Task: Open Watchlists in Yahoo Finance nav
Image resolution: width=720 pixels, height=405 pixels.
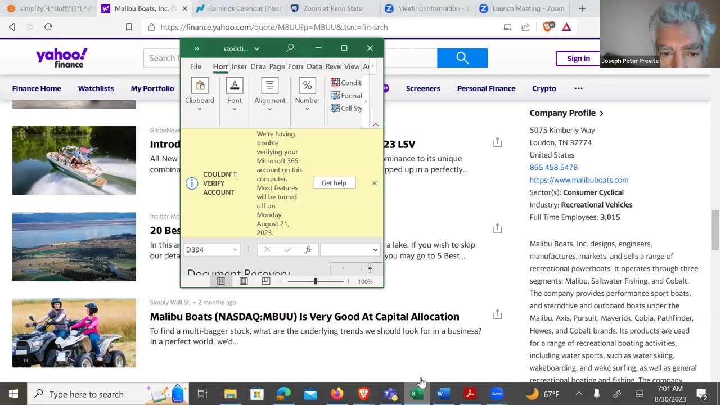Action: coord(96,88)
